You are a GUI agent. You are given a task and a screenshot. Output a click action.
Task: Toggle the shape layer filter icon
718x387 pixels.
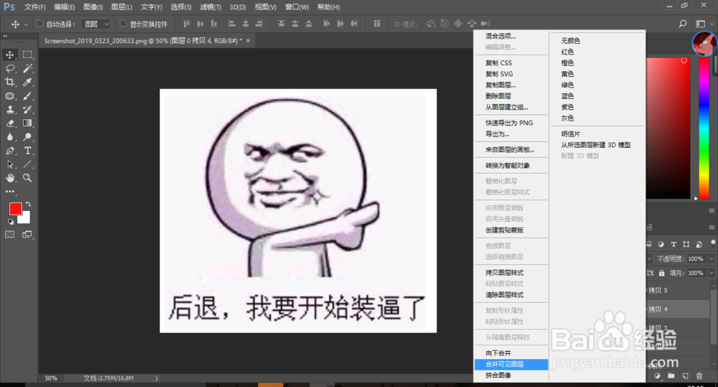(x=686, y=245)
